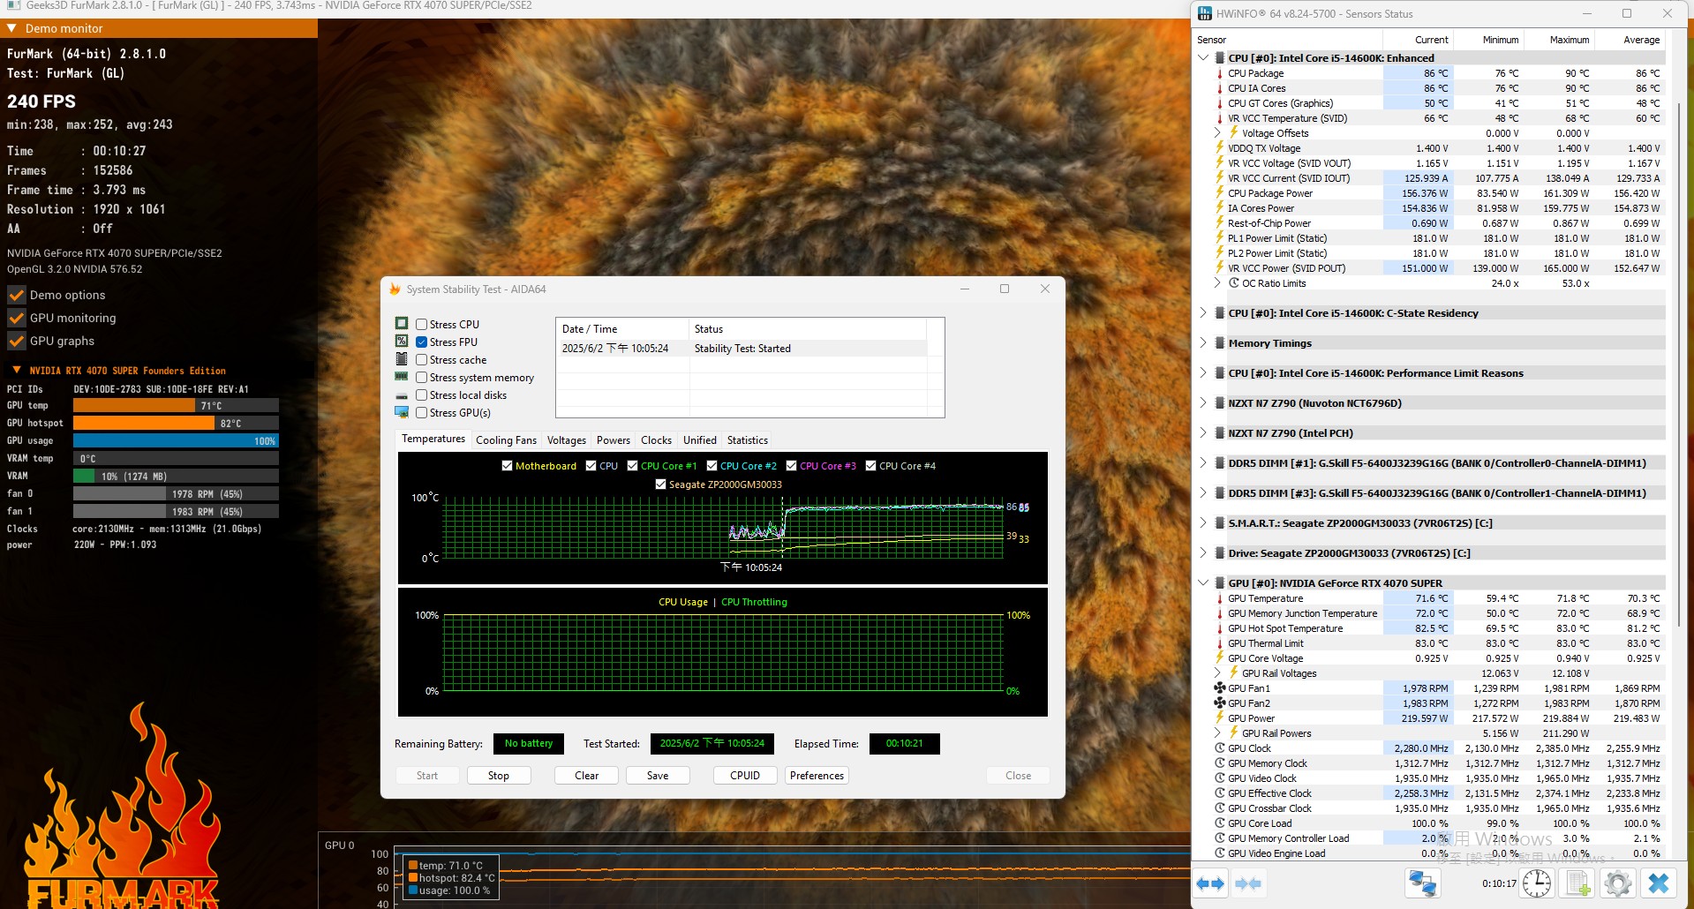Open HWiNFO sensor settings gear icon
Screen dimensions: 1694x909
[1617, 883]
